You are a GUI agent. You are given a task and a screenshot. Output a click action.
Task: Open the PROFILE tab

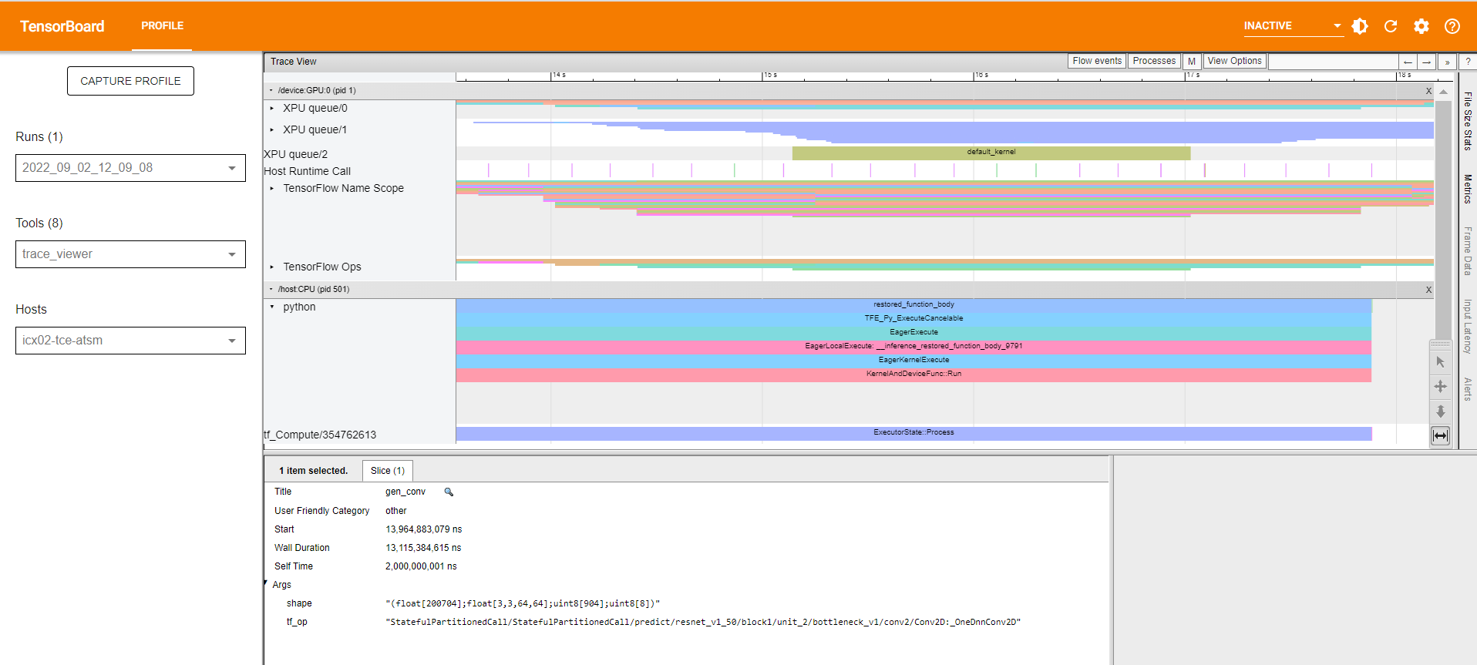coord(162,26)
